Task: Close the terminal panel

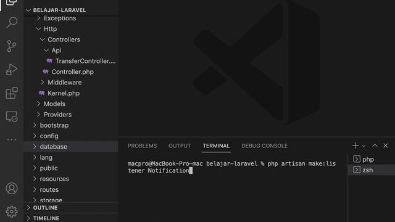Action: pos(385,146)
